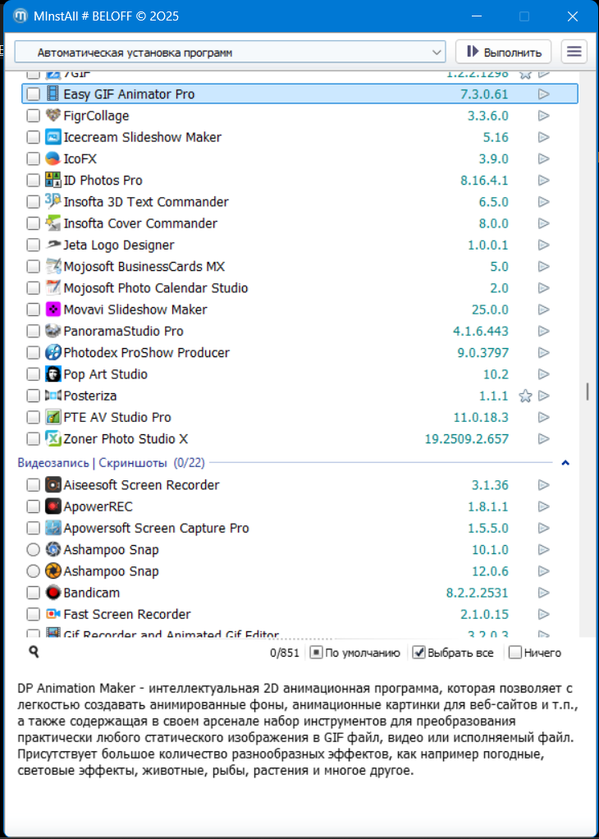This screenshot has width=599, height=839.
Task: Collapse the "Видеозапись | Скриншоты" section arrow
Action: [x=565, y=463]
